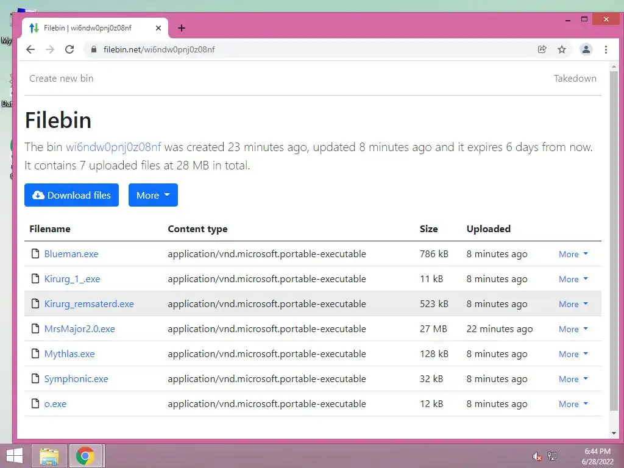
Task: Expand More options for Blueman.exe
Action: pos(573,254)
